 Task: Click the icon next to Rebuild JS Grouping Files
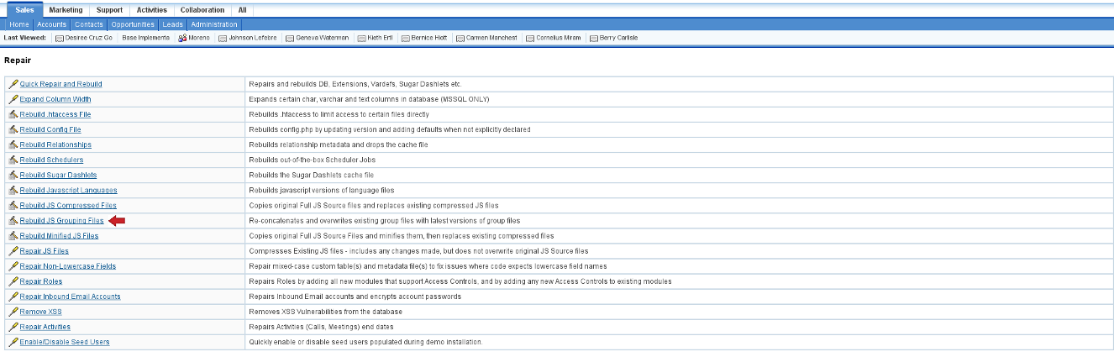pyautogui.click(x=13, y=221)
